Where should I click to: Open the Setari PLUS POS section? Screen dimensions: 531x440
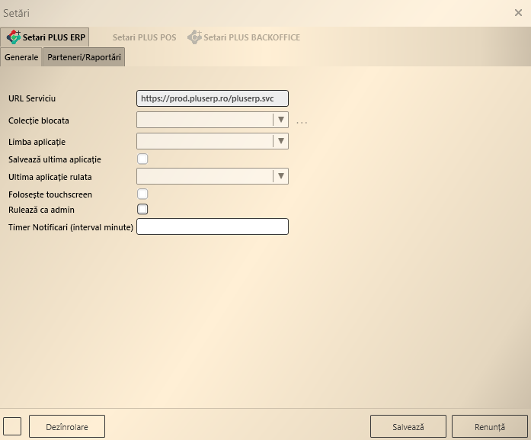pos(144,37)
